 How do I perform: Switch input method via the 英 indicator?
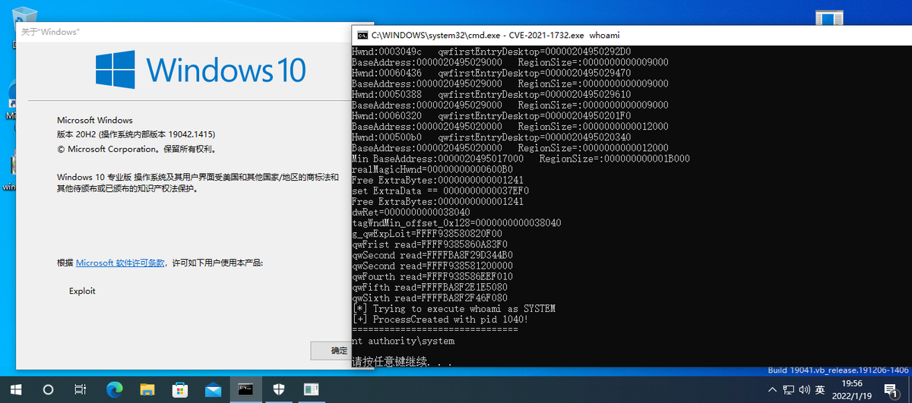click(820, 389)
